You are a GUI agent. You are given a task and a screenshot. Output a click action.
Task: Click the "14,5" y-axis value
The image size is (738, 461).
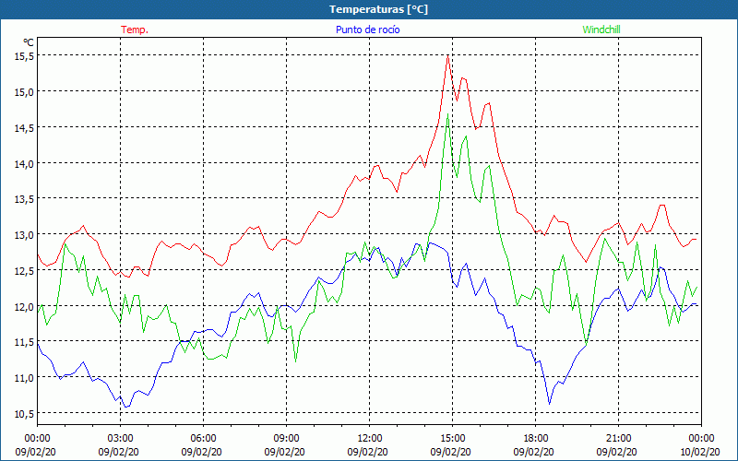point(24,127)
